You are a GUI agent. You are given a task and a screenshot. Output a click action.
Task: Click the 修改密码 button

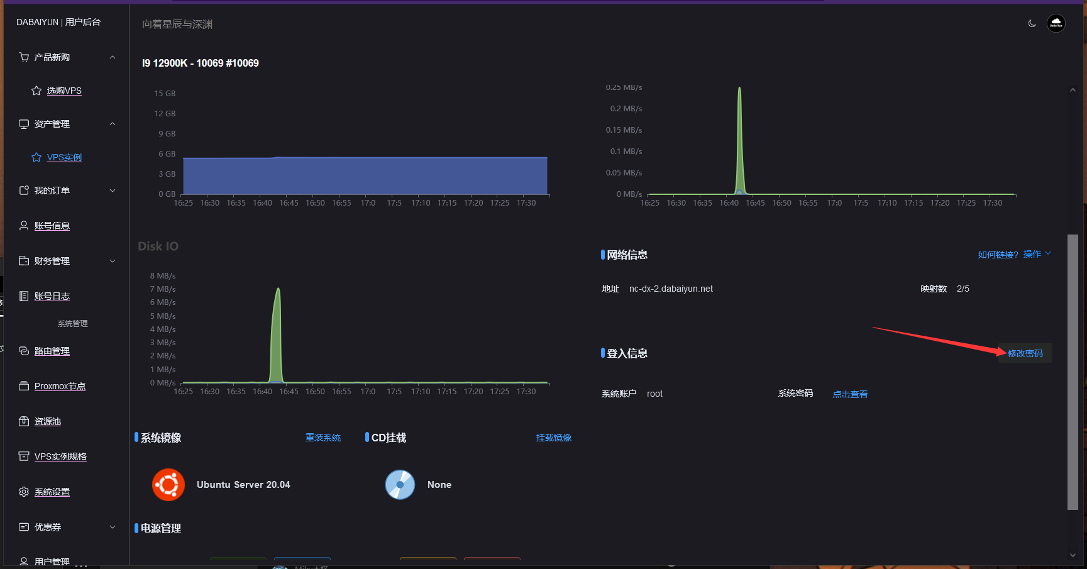click(1025, 353)
